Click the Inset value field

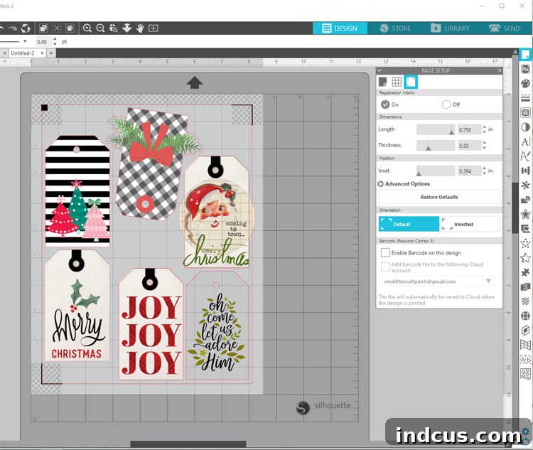point(470,171)
